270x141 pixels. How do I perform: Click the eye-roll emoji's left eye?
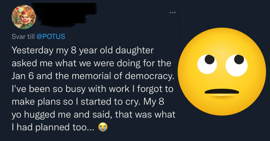[x=207, y=64]
